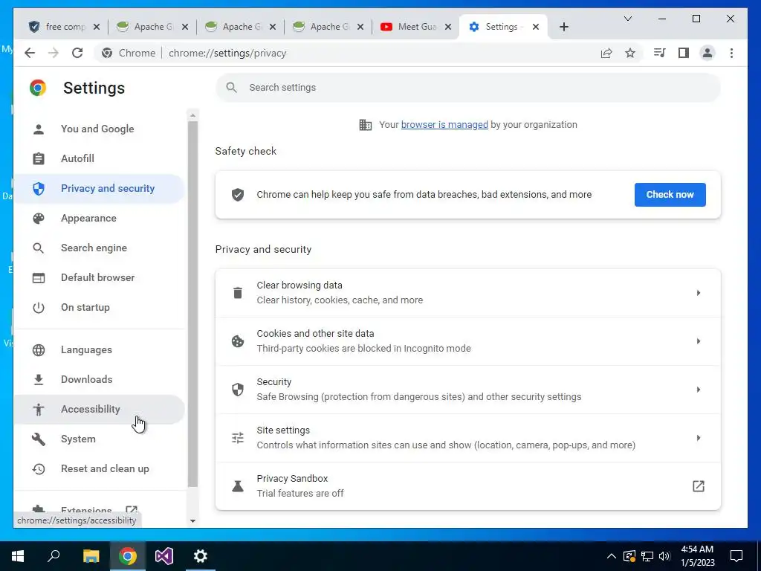Click the sidebar scrollbar down arrow
Viewport: 761px width, 571px height.
tap(192, 521)
